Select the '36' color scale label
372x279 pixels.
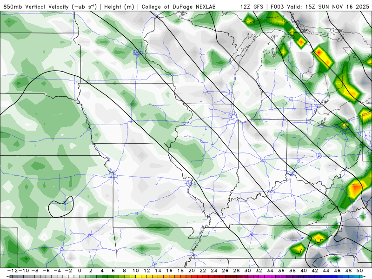point(281,271)
